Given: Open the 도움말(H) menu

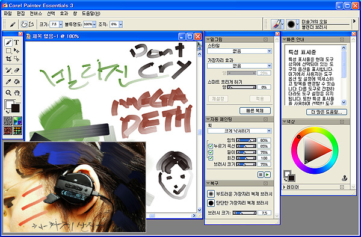Looking at the screenshot, I should coord(91,13).
